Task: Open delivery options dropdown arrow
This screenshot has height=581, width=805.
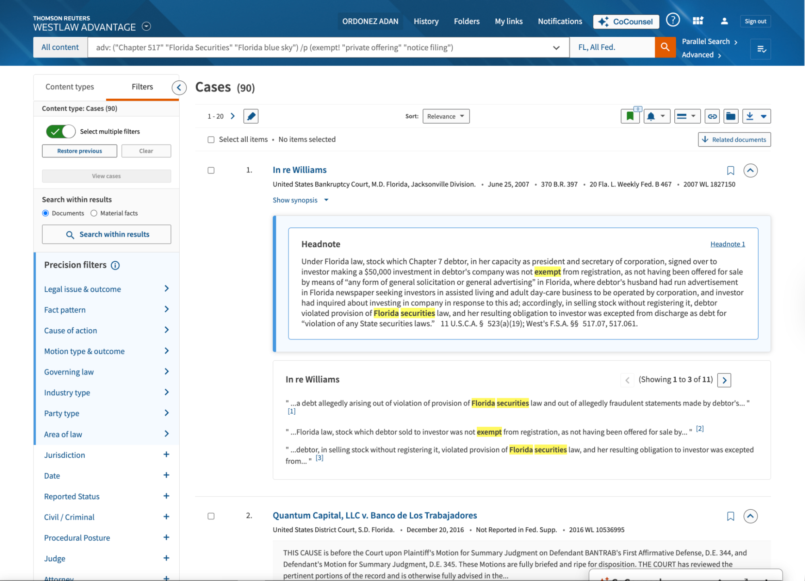Action: (x=764, y=116)
